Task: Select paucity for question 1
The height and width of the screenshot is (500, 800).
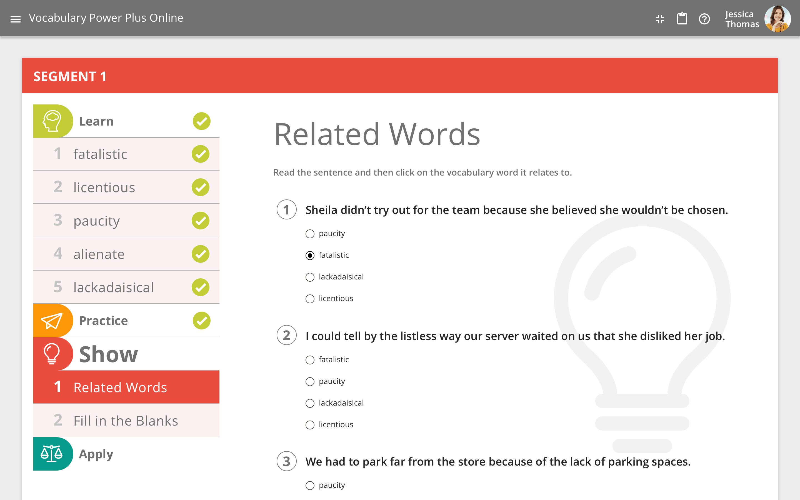Action: click(x=310, y=234)
